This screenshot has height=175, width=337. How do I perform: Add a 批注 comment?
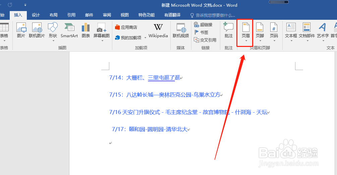tap(228, 30)
